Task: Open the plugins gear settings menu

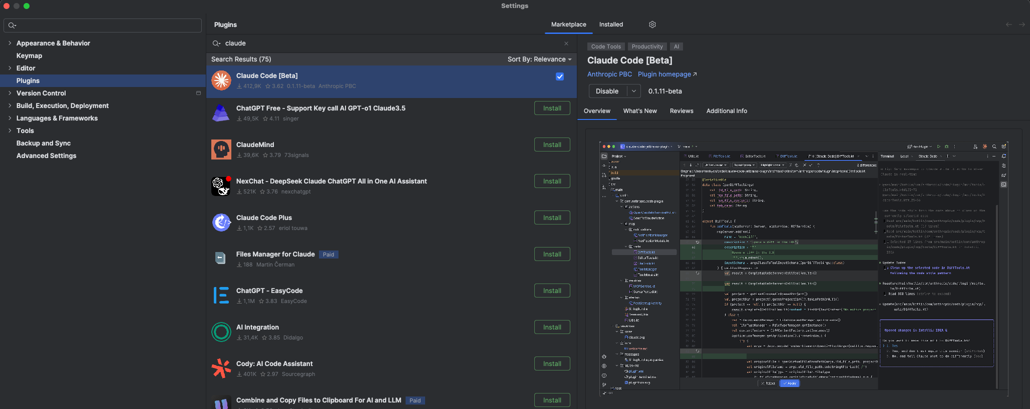Action: point(652,24)
